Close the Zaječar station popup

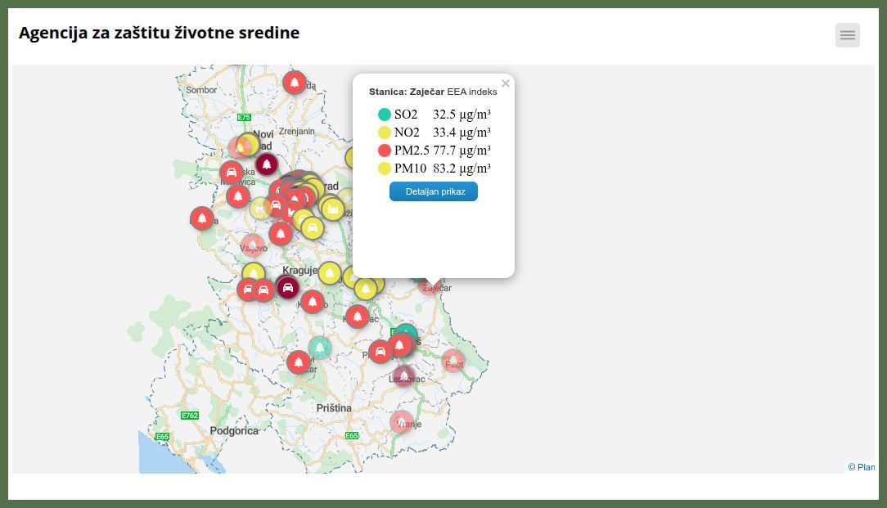(506, 83)
